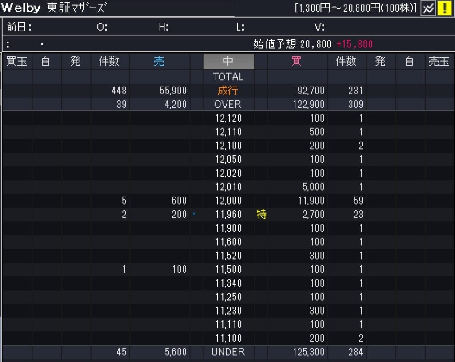Screen dimensions: 455x362
Task: Select the 売玉 column header
Action: coord(439,62)
